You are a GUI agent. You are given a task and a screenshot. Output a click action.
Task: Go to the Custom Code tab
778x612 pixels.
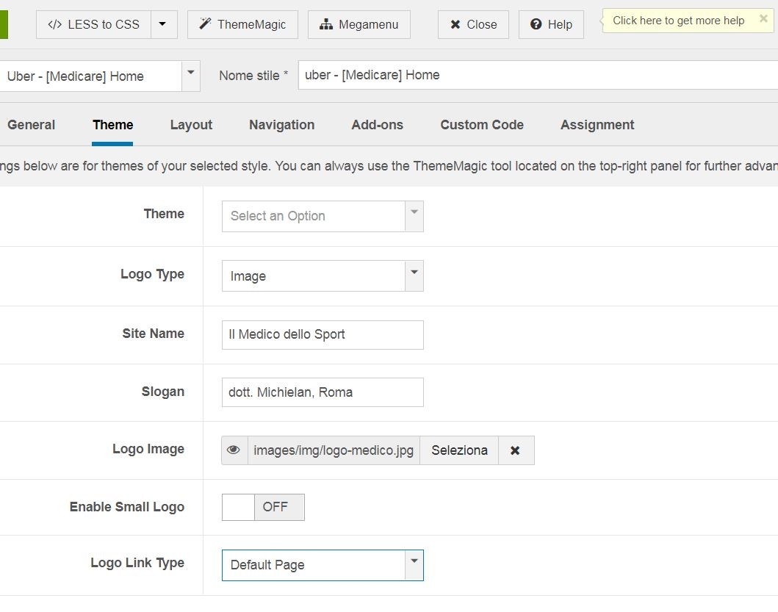pyautogui.click(x=481, y=125)
